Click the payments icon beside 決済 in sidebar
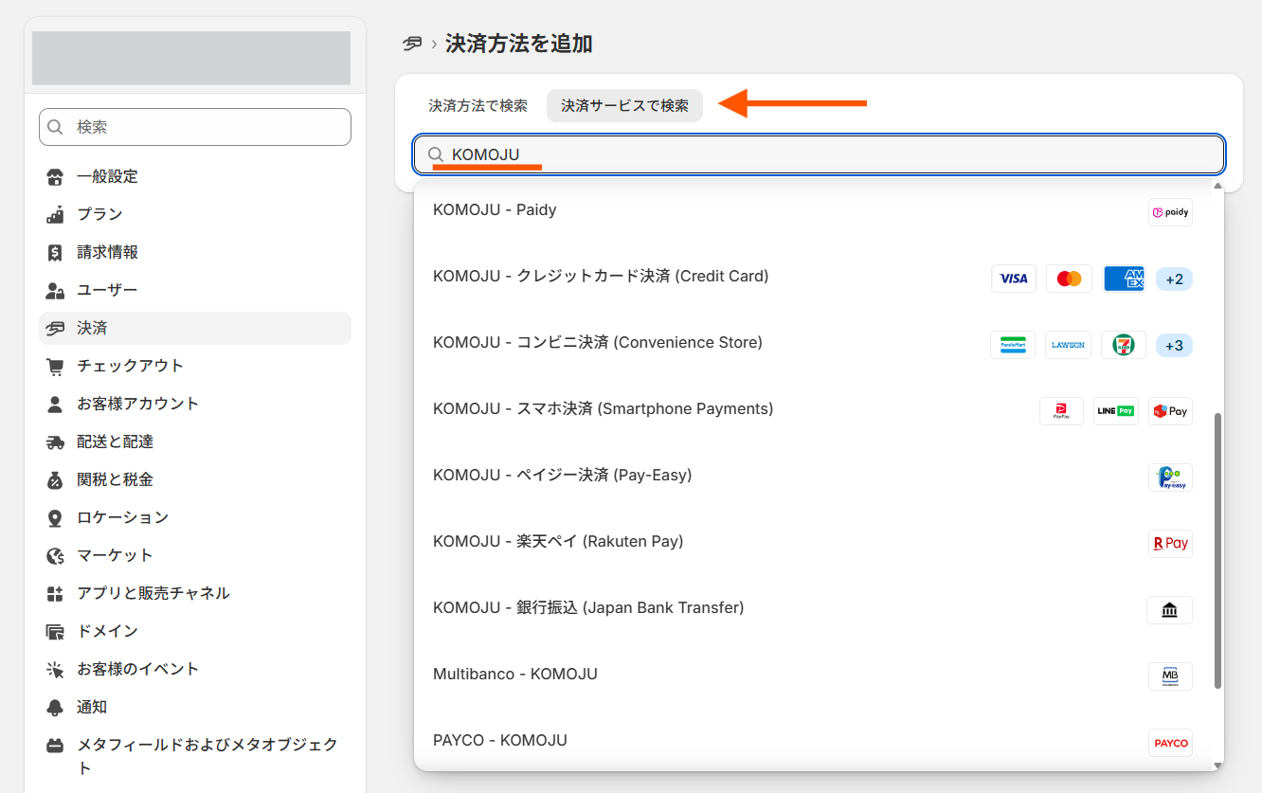1262x793 pixels. (55, 328)
